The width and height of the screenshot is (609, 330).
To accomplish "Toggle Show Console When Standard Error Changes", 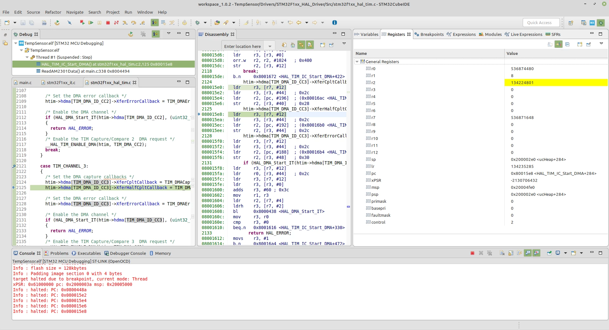I will coord(536,253).
